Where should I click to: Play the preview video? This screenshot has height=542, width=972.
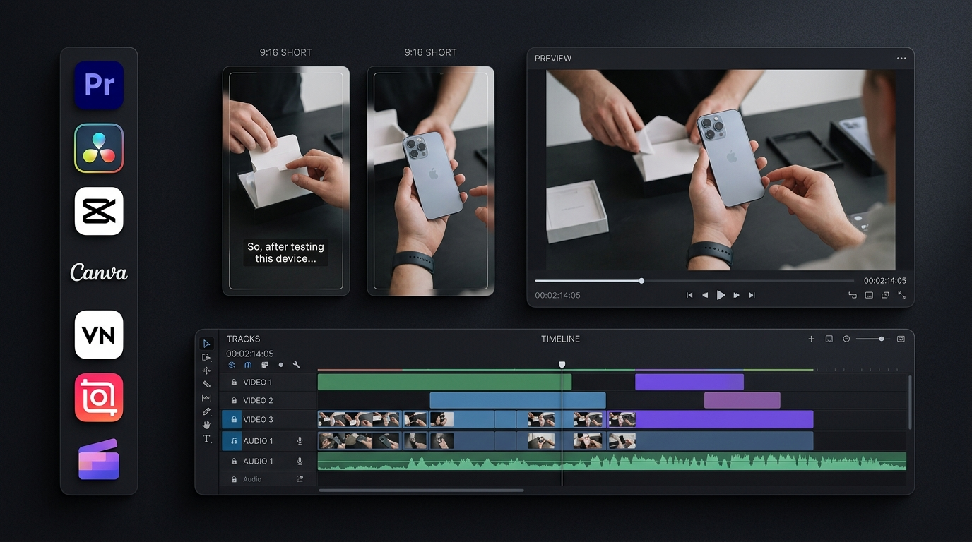[x=721, y=295]
